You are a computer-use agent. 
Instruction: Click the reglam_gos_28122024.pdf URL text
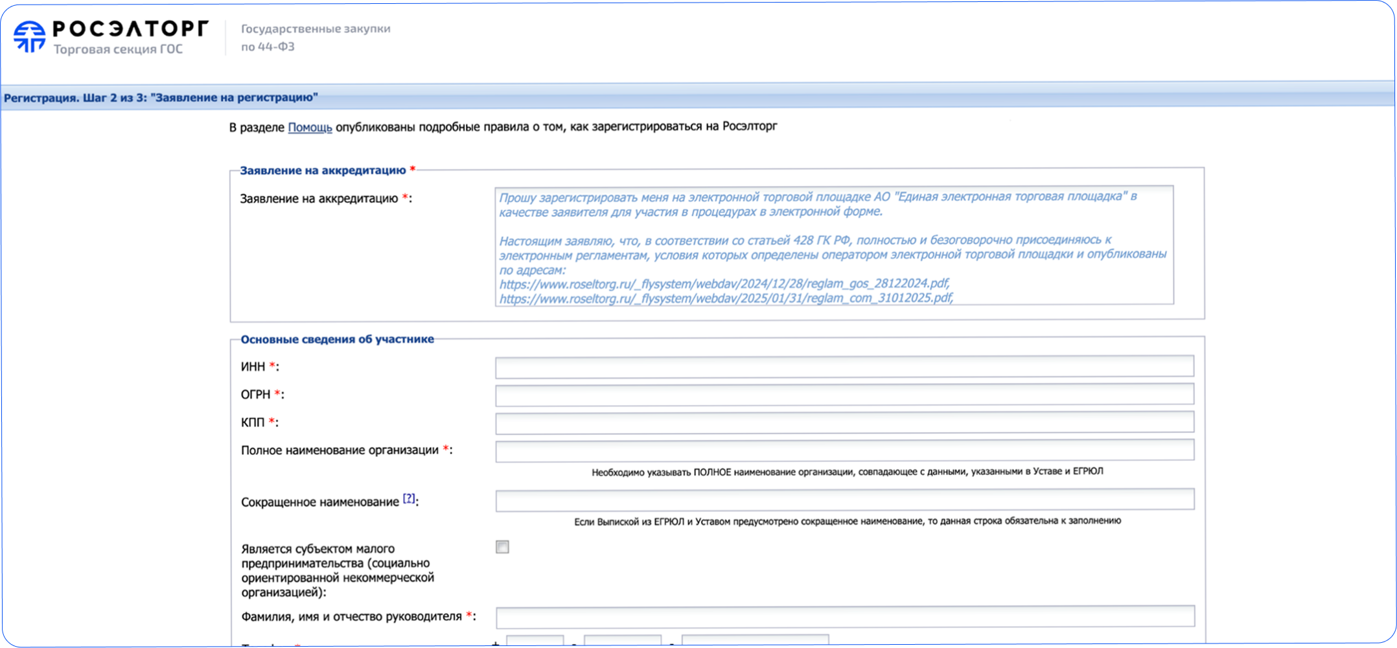tap(724, 284)
